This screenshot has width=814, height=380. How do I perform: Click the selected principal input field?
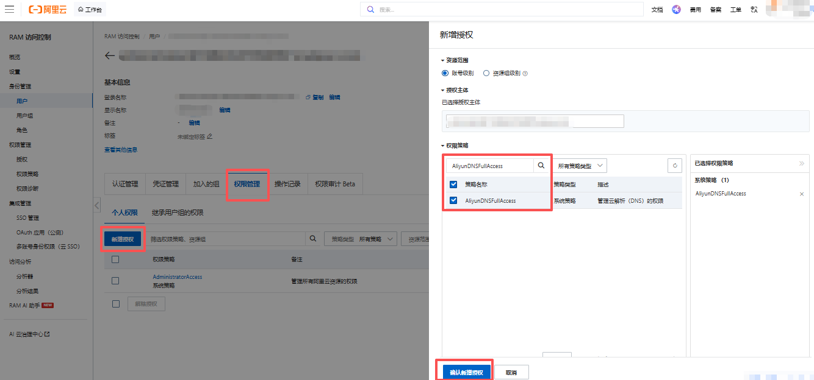[x=535, y=121]
